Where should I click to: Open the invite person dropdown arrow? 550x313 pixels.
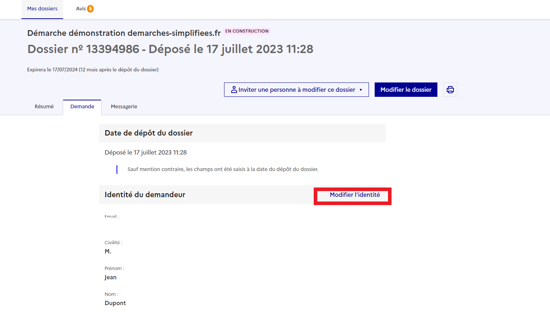pyautogui.click(x=360, y=90)
